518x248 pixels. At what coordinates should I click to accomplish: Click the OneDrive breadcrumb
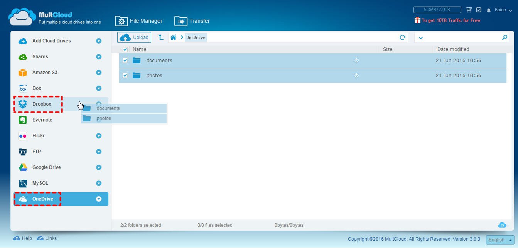(196, 37)
